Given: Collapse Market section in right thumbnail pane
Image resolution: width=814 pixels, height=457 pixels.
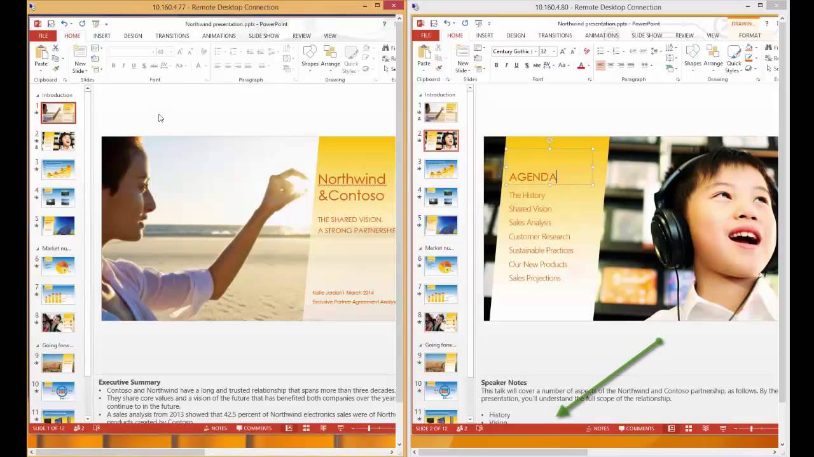Looking at the screenshot, I should click(x=420, y=248).
